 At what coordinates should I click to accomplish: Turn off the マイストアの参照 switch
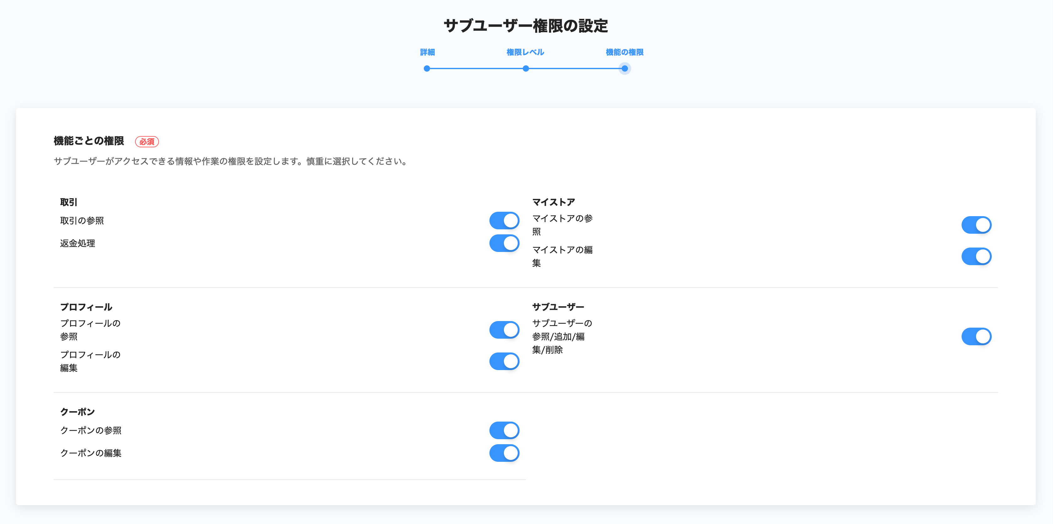pos(976,225)
